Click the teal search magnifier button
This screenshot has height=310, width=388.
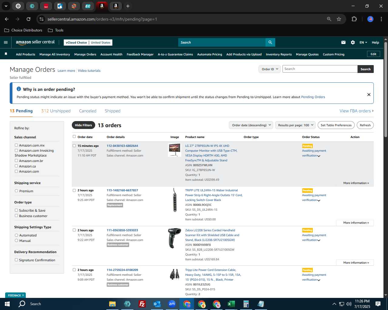270,42
